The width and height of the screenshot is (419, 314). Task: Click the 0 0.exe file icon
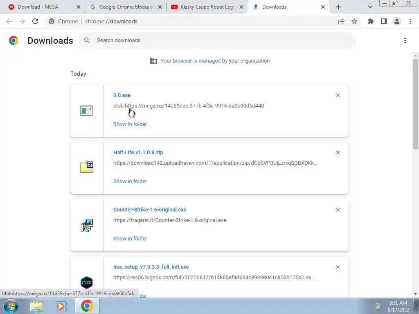(x=86, y=110)
